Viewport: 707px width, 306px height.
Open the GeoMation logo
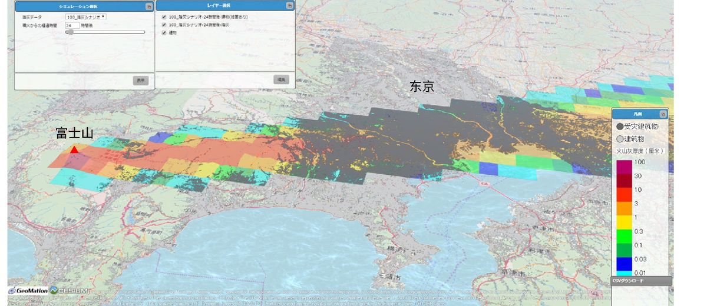pos(27,290)
